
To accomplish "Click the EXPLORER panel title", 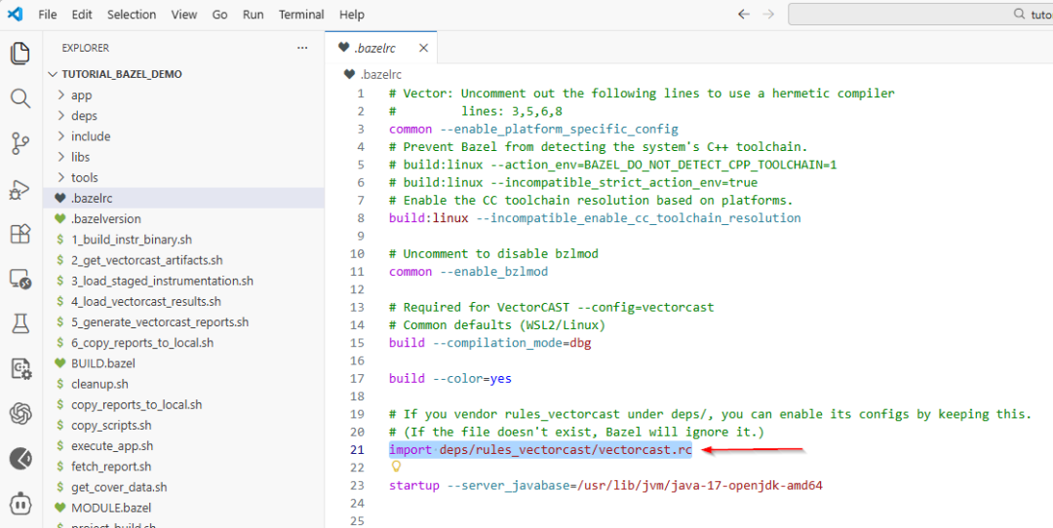I will [x=85, y=48].
